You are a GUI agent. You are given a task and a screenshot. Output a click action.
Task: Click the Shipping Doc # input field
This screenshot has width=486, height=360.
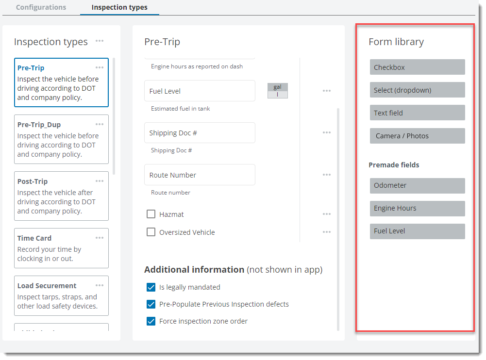pyautogui.click(x=200, y=132)
